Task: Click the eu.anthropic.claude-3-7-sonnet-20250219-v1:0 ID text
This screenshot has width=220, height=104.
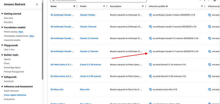Action: pyautogui.click(x=175, y=51)
